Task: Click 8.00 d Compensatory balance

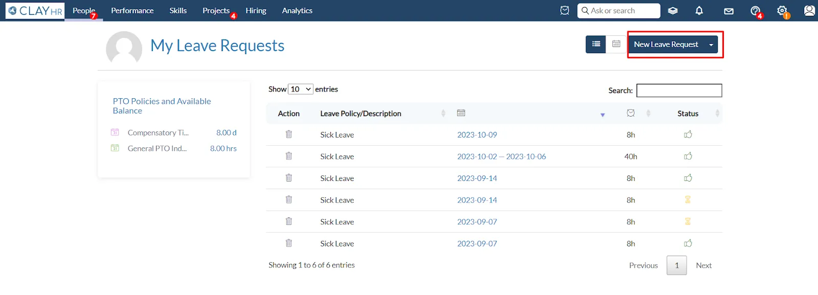Action: pyautogui.click(x=226, y=132)
